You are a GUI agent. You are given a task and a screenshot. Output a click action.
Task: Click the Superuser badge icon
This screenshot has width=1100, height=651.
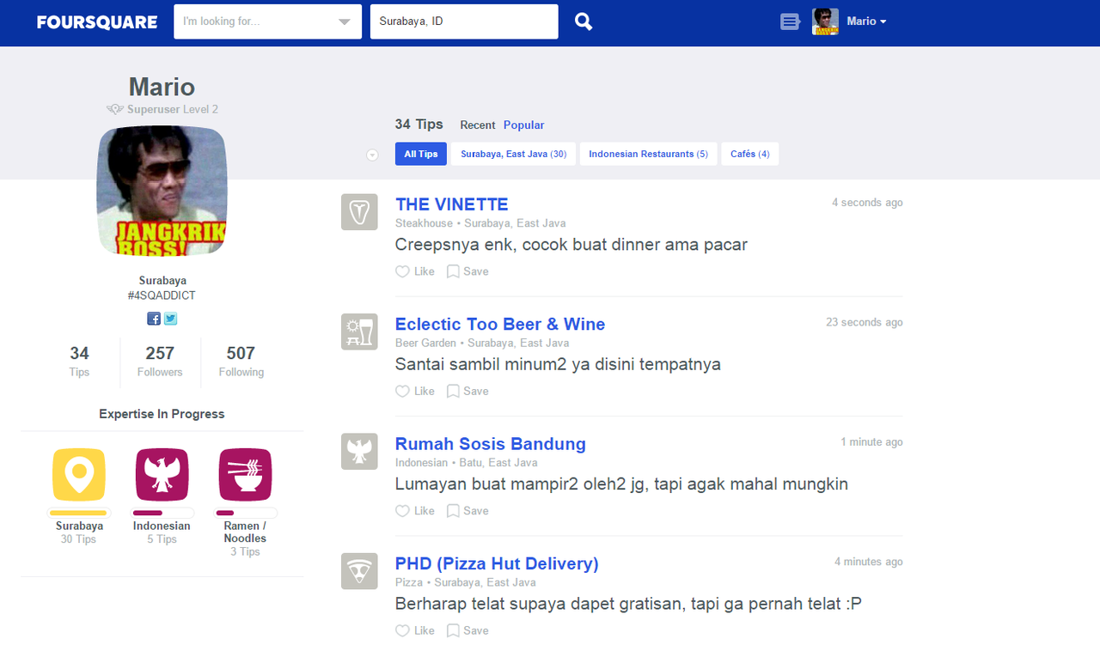115,109
